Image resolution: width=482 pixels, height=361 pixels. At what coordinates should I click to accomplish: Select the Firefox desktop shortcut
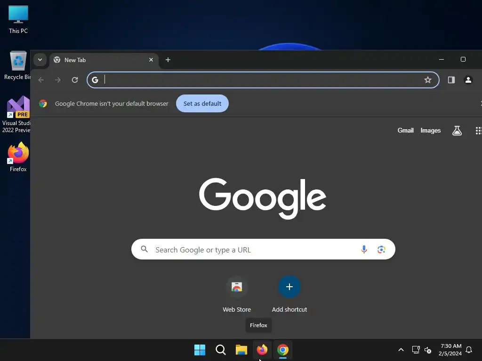[18, 157]
